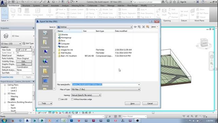Switch to the Collaborate ribbon tab

[x=92, y=5]
